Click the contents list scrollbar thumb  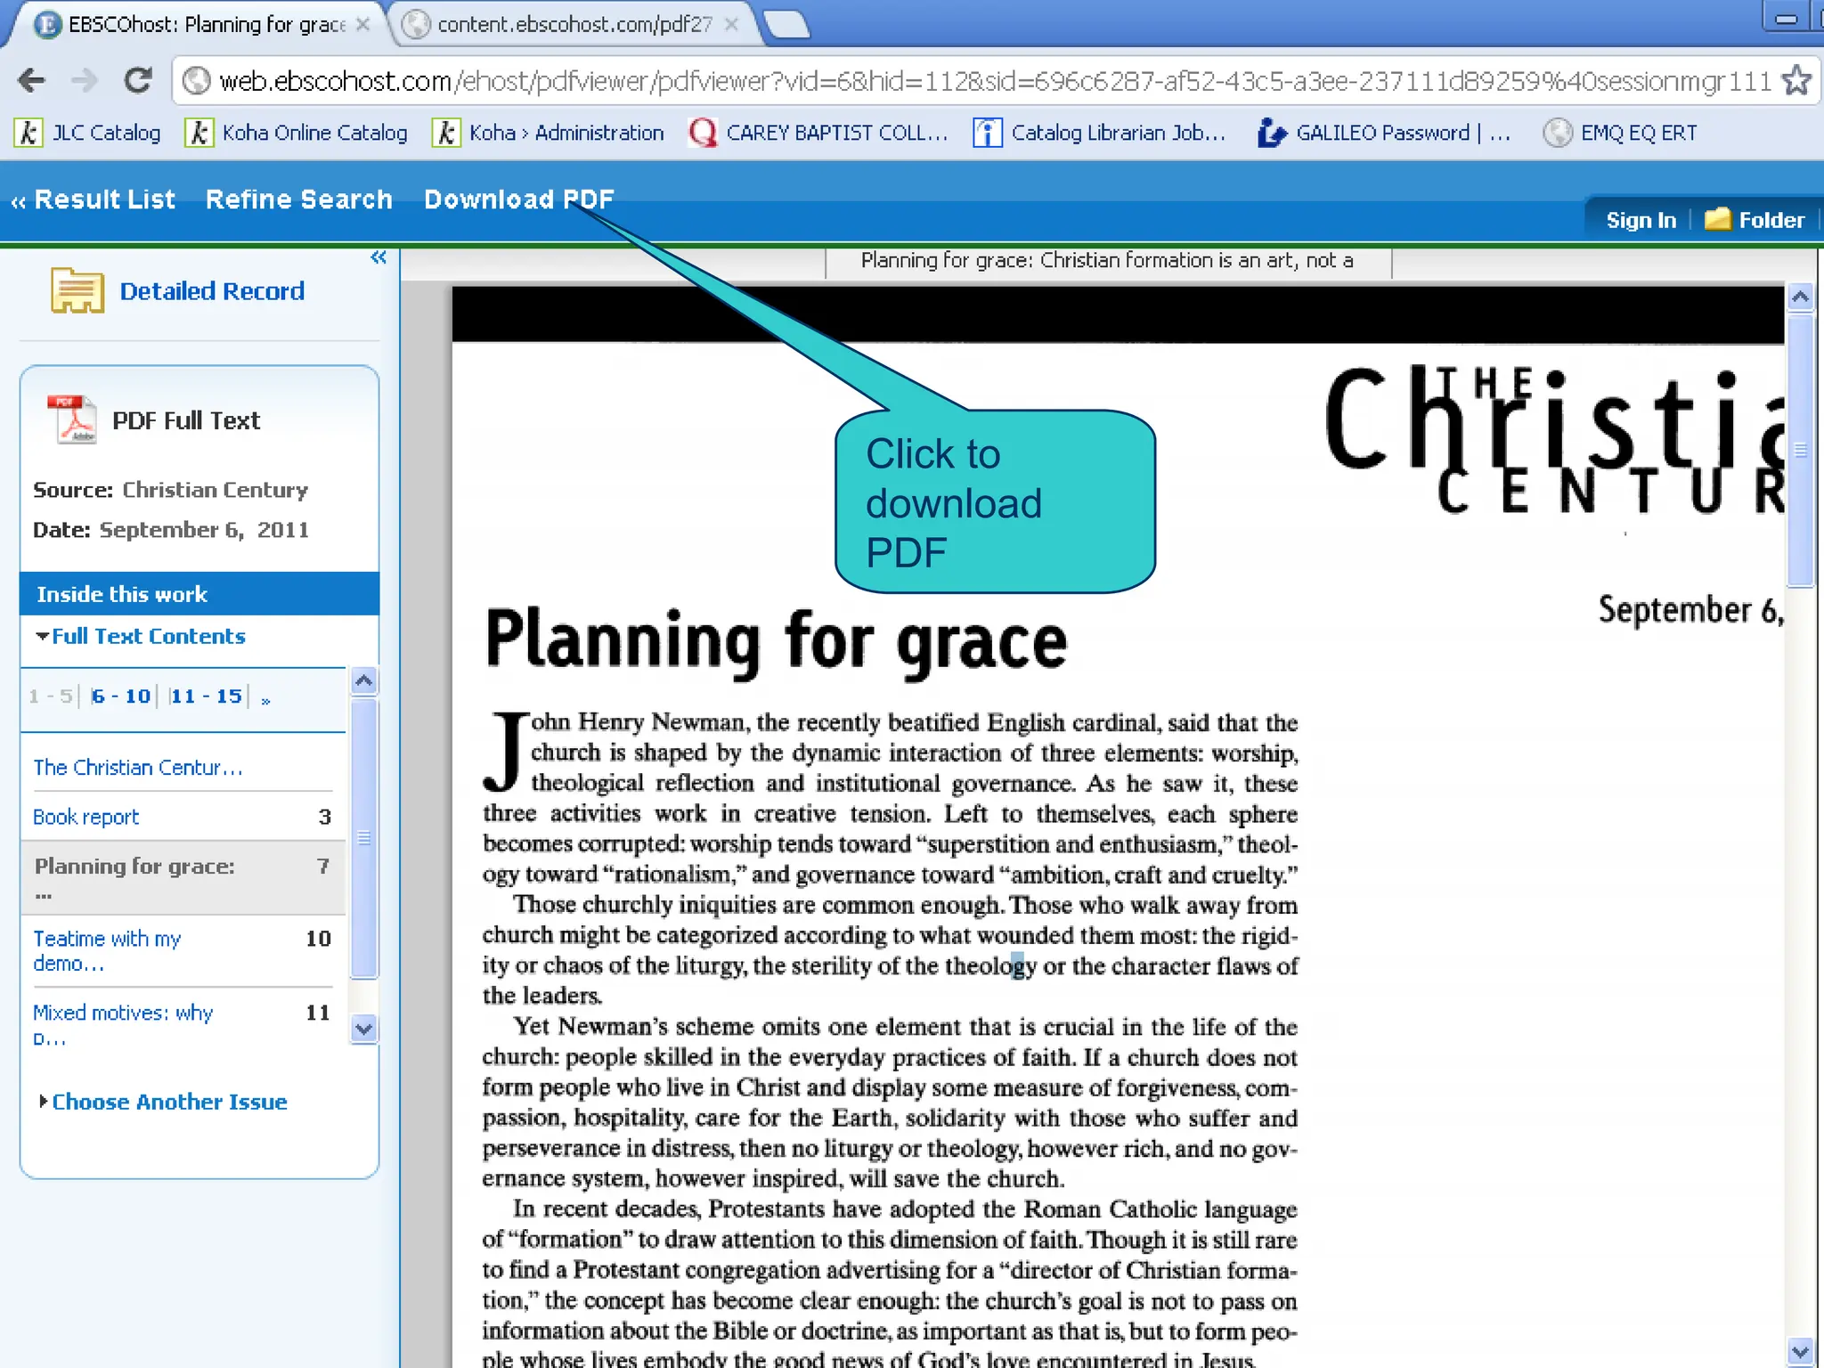(x=363, y=837)
